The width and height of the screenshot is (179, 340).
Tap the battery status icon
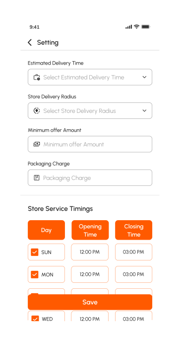pos(146,27)
